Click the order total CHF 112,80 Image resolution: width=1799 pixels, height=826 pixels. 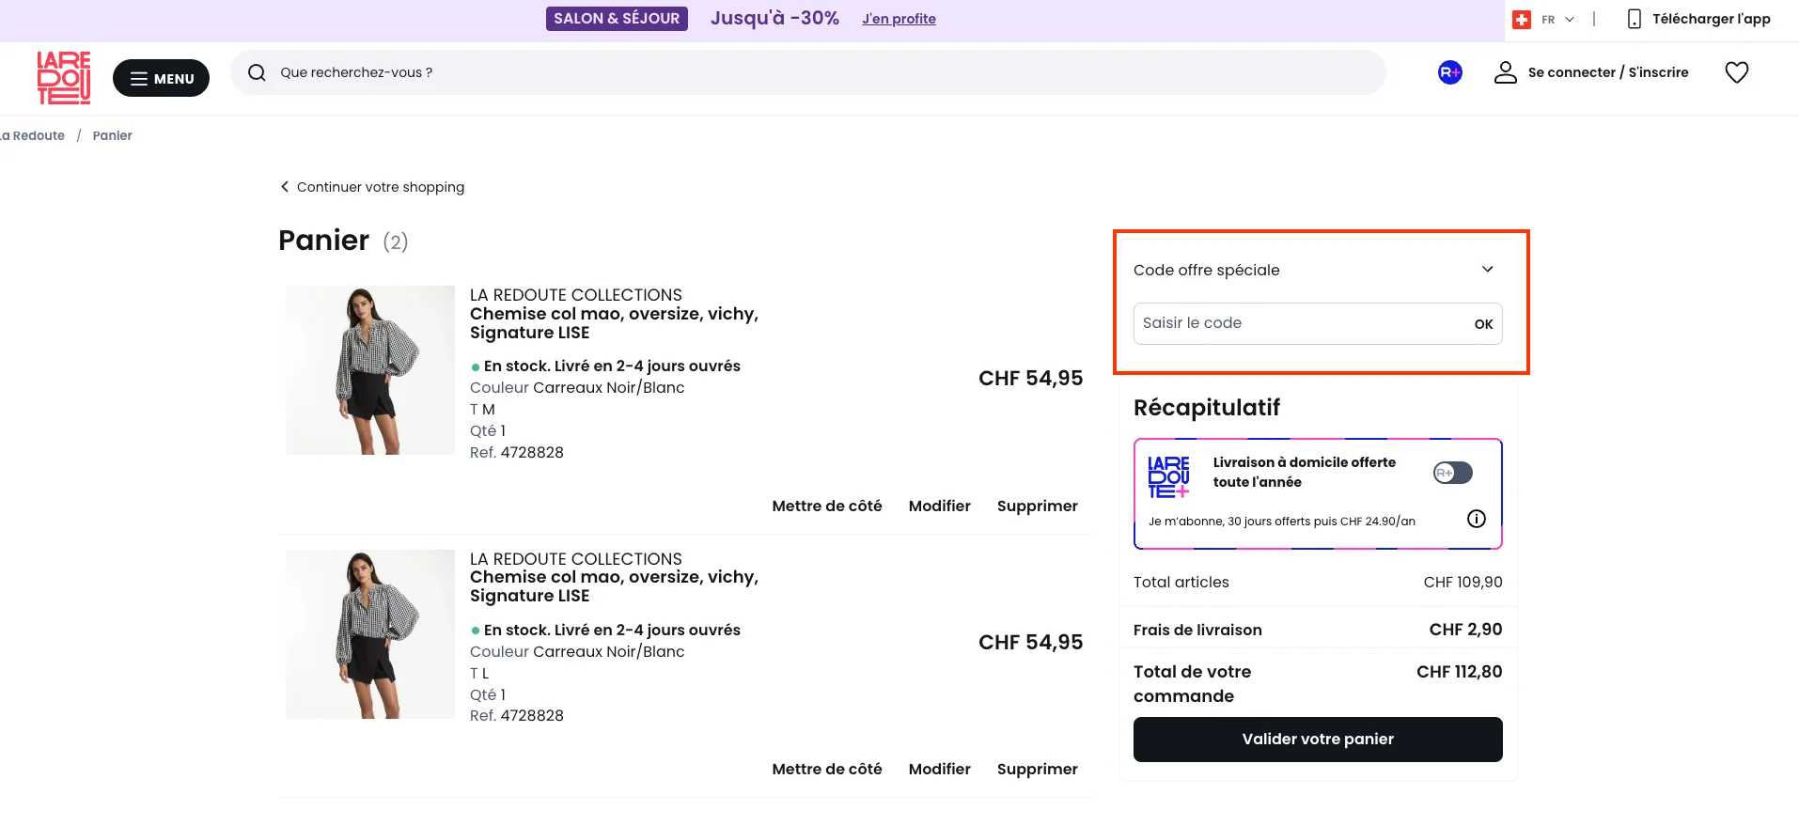[1459, 672]
